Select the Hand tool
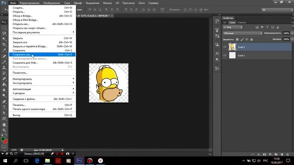Screen dimensions: 294x165 4,124
